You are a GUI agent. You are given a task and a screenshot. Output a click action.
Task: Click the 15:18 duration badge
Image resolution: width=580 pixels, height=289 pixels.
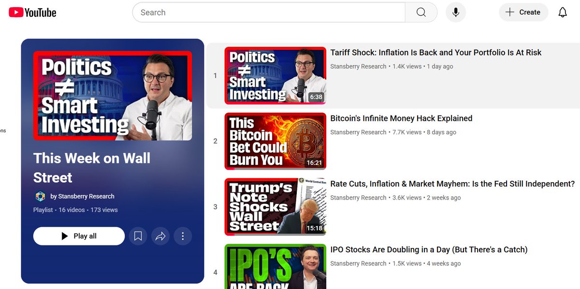click(x=314, y=229)
